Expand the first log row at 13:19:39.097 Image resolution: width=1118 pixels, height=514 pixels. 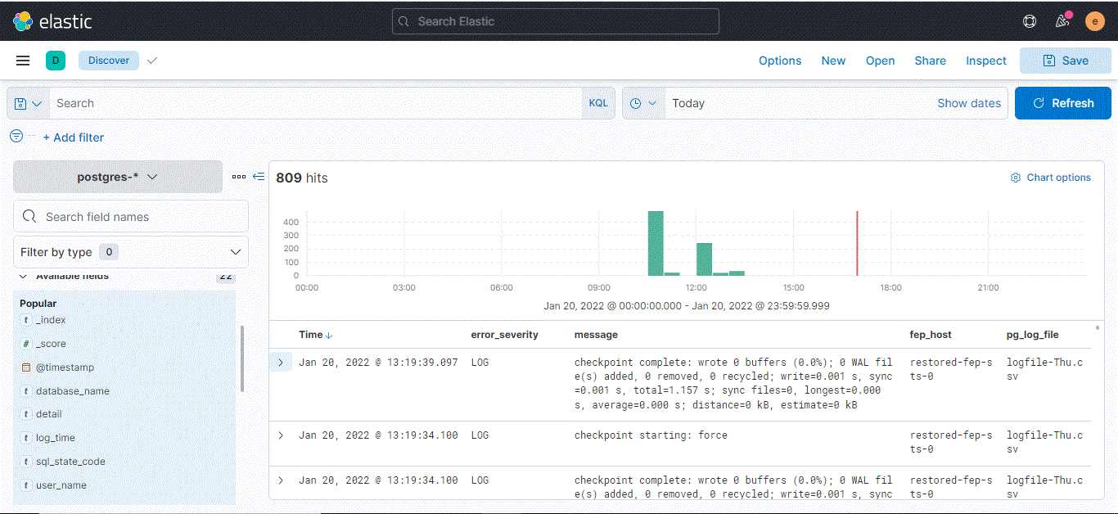(x=281, y=362)
